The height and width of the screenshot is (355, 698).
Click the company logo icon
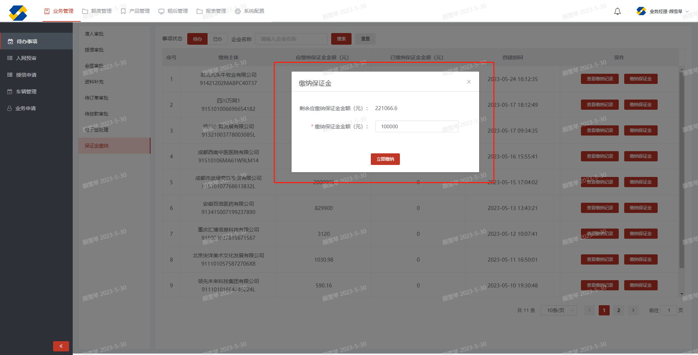click(18, 13)
